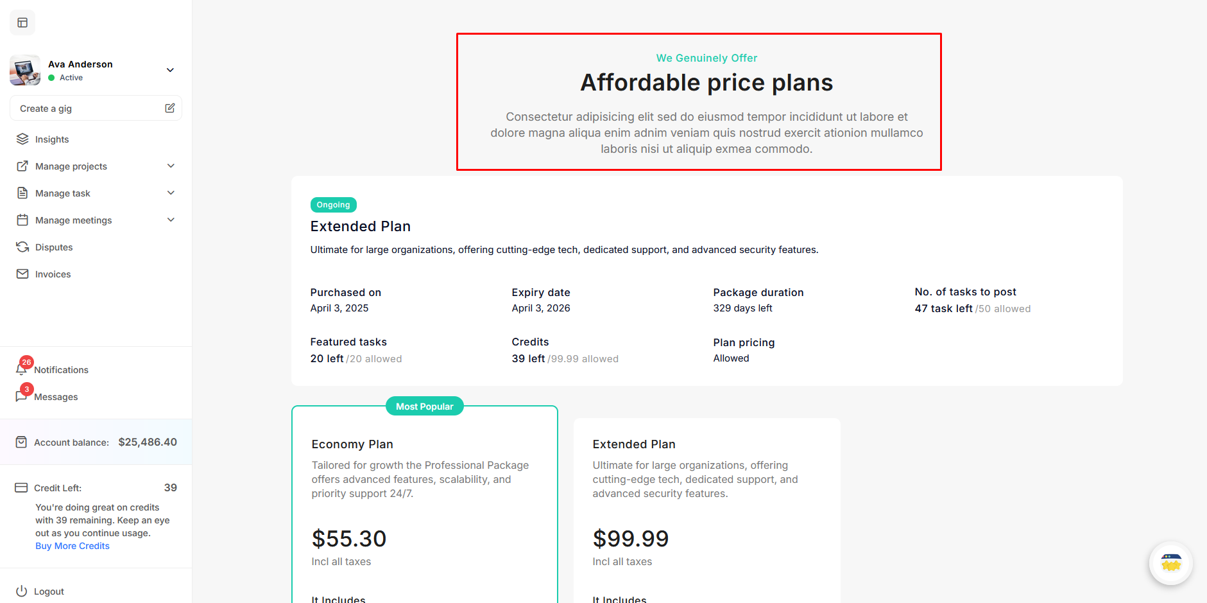Toggle the sidebar panel icon
This screenshot has width=1207, height=603.
(x=22, y=23)
